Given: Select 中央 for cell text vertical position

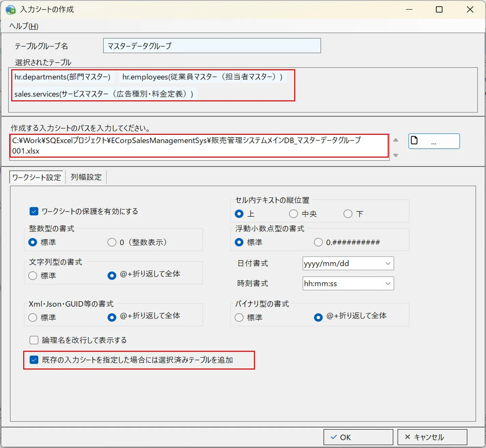Looking at the screenshot, I should pyautogui.click(x=294, y=214).
